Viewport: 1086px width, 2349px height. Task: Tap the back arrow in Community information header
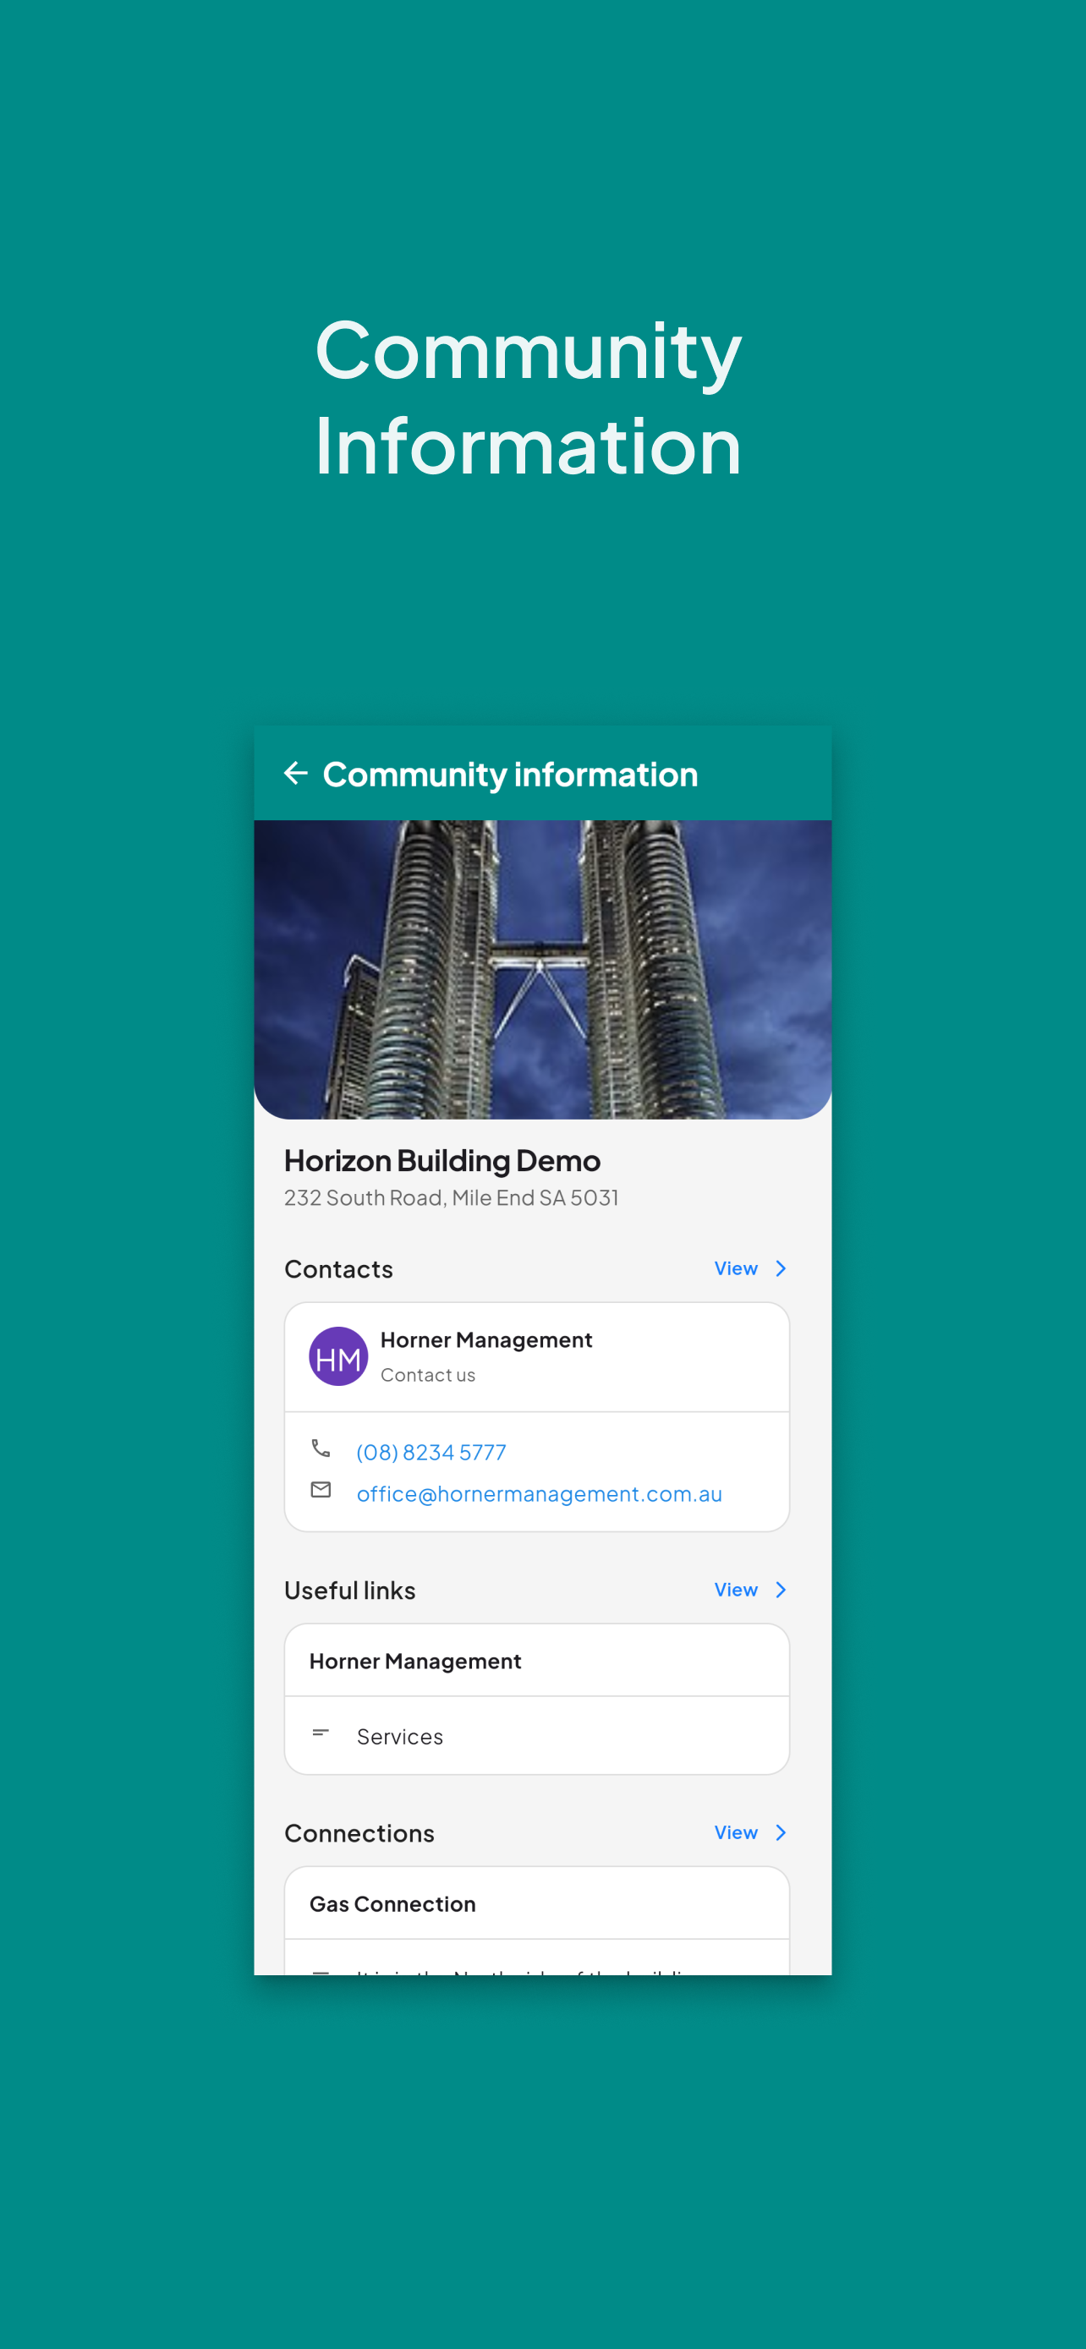[295, 773]
